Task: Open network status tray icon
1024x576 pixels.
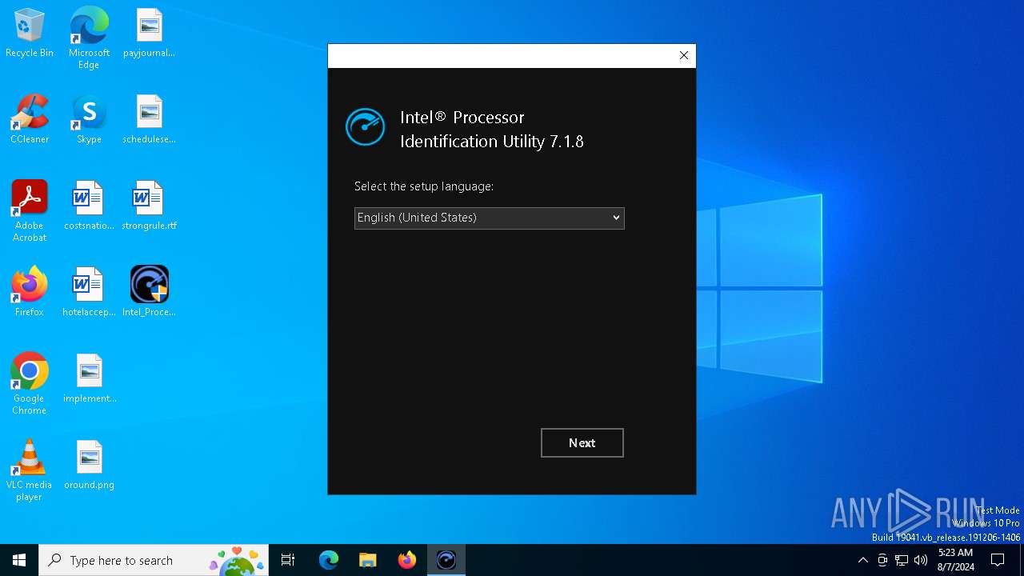Action: pos(902,560)
